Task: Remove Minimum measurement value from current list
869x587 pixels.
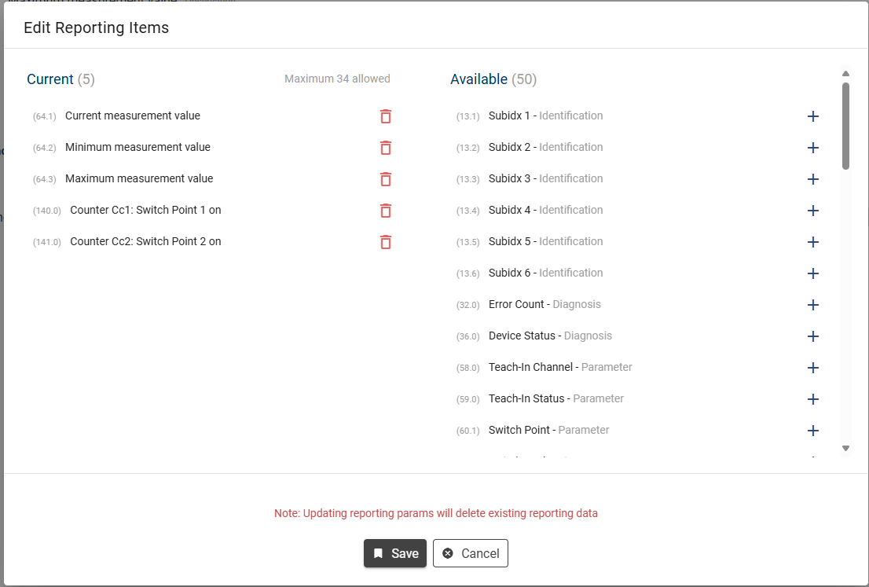Action: [385, 148]
